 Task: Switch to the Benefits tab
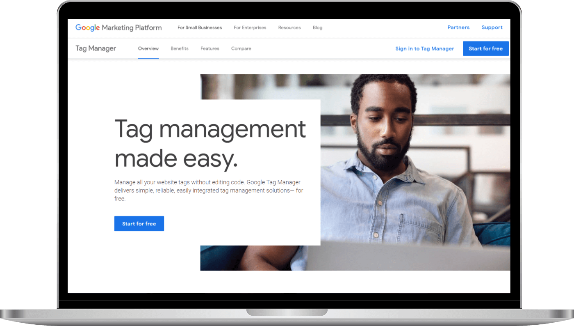tap(180, 48)
